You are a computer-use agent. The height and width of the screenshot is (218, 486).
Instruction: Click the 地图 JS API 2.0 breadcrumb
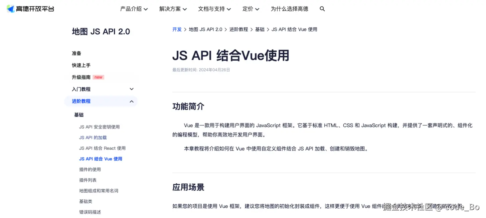[x=205, y=29]
